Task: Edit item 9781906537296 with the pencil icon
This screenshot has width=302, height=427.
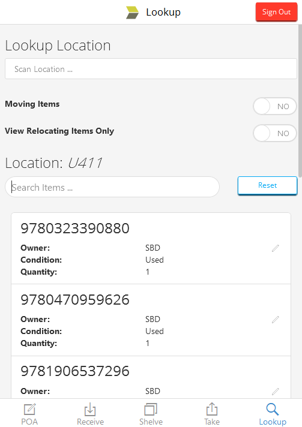Action: [x=276, y=392]
